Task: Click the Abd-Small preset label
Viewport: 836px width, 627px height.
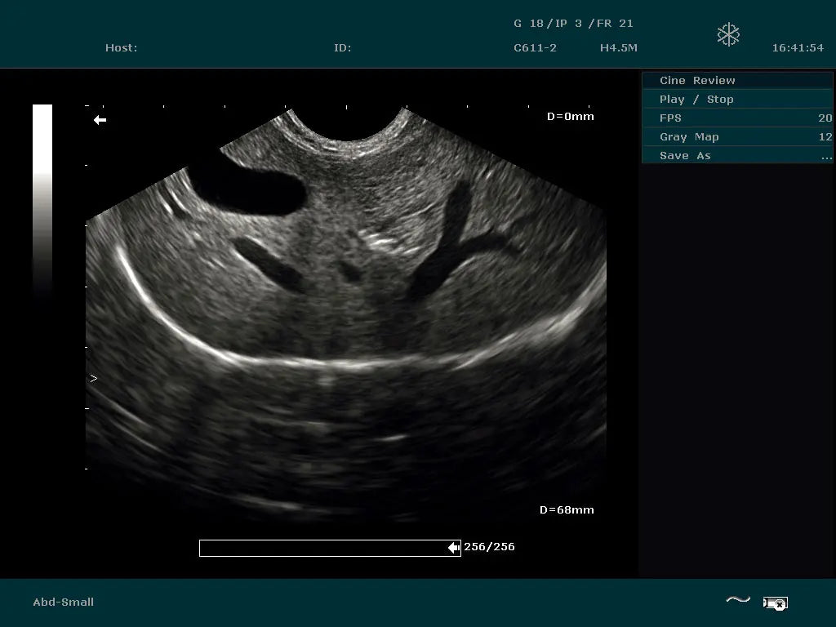Action: click(63, 602)
